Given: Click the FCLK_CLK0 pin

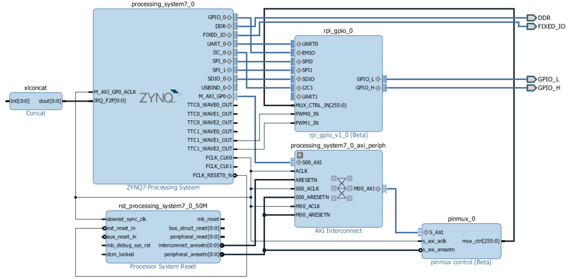Looking at the screenshot, I should 219,158.
